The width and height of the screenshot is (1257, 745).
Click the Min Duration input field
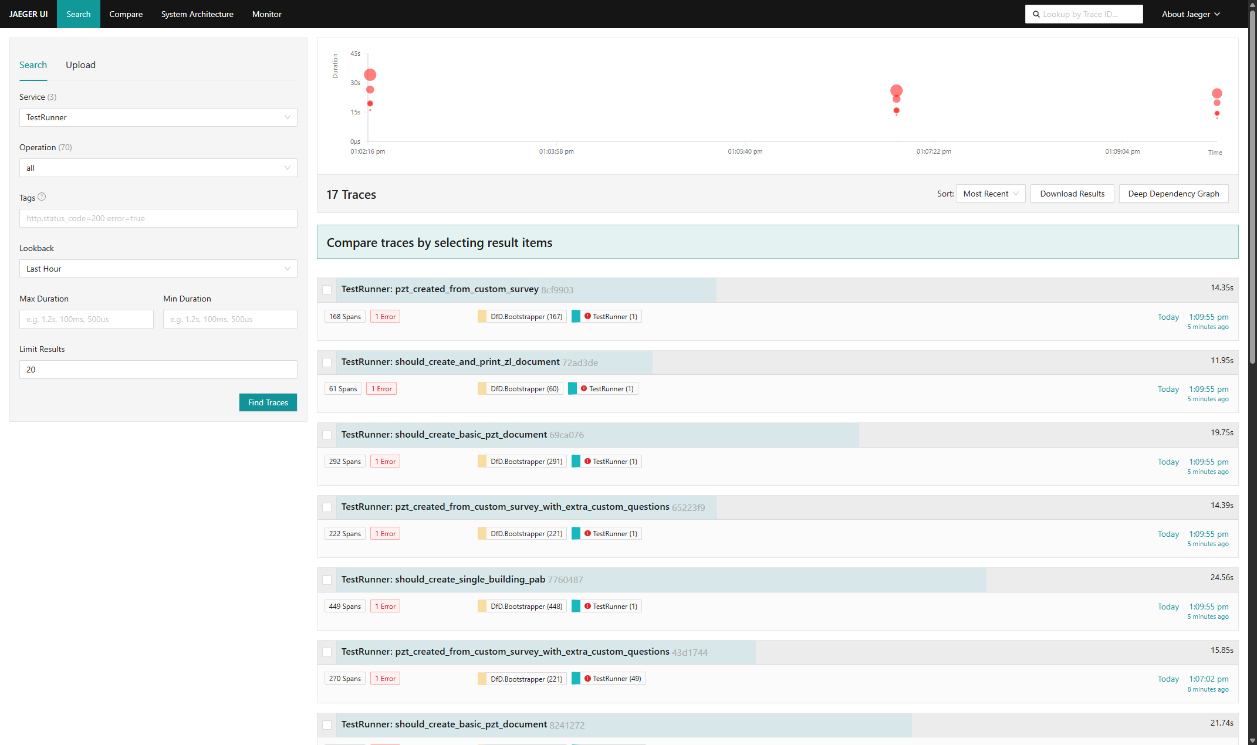point(230,319)
